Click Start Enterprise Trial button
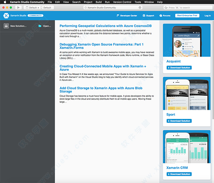The width and height of the screenshot is (214, 183). click(x=187, y=15)
